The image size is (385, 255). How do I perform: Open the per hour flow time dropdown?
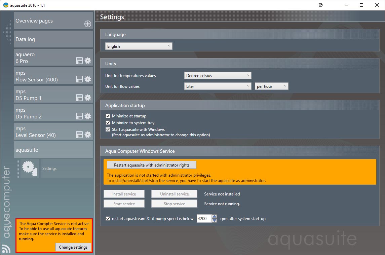[x=271, y=86]
